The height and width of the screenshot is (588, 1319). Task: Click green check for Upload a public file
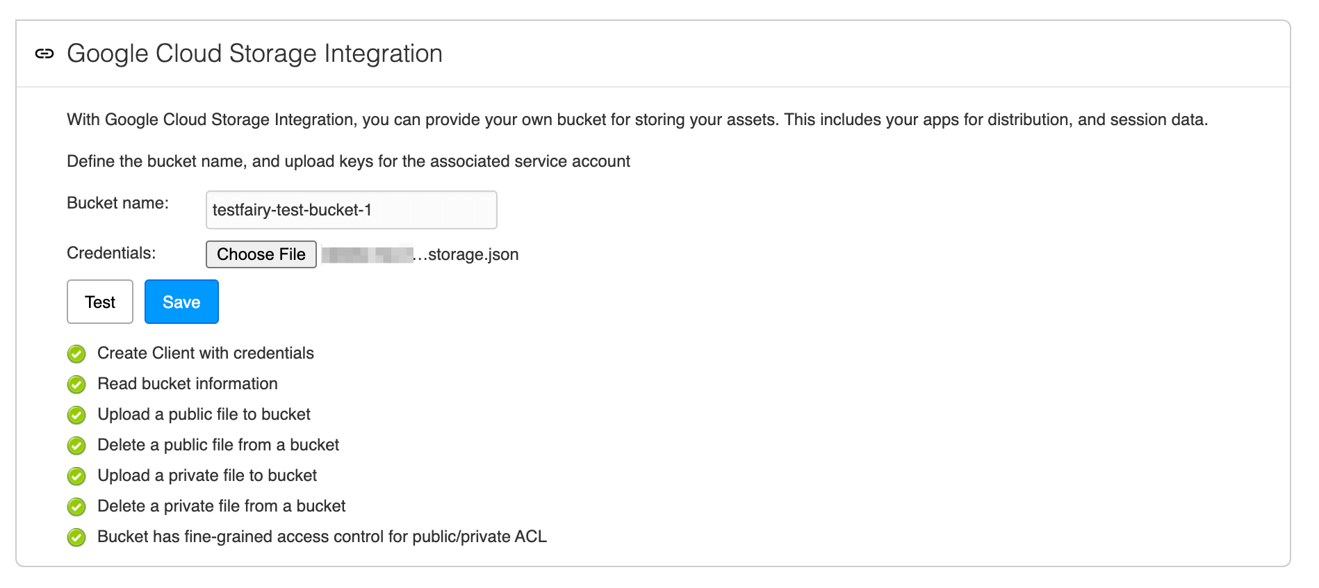tap(76, 415)
